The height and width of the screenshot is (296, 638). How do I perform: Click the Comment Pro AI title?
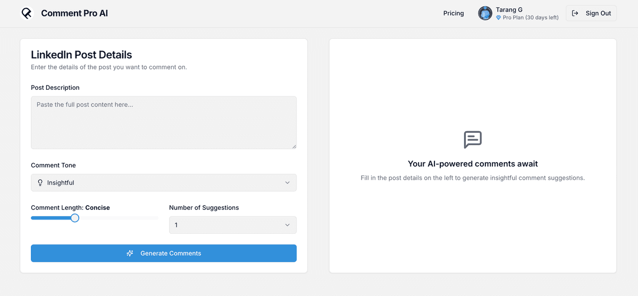point(74,13)
